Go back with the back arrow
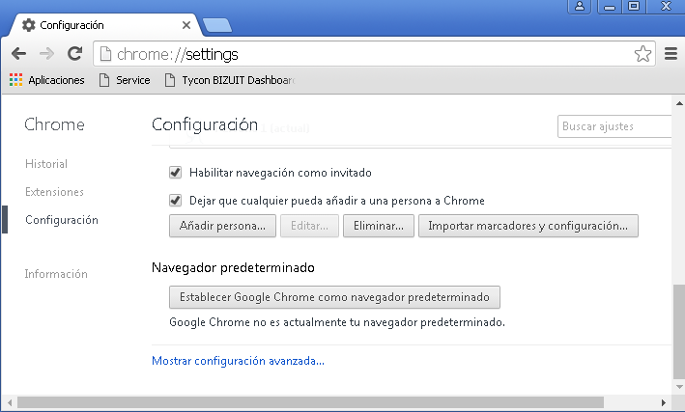This screenshot has height=412, width=685. [18, 54]
